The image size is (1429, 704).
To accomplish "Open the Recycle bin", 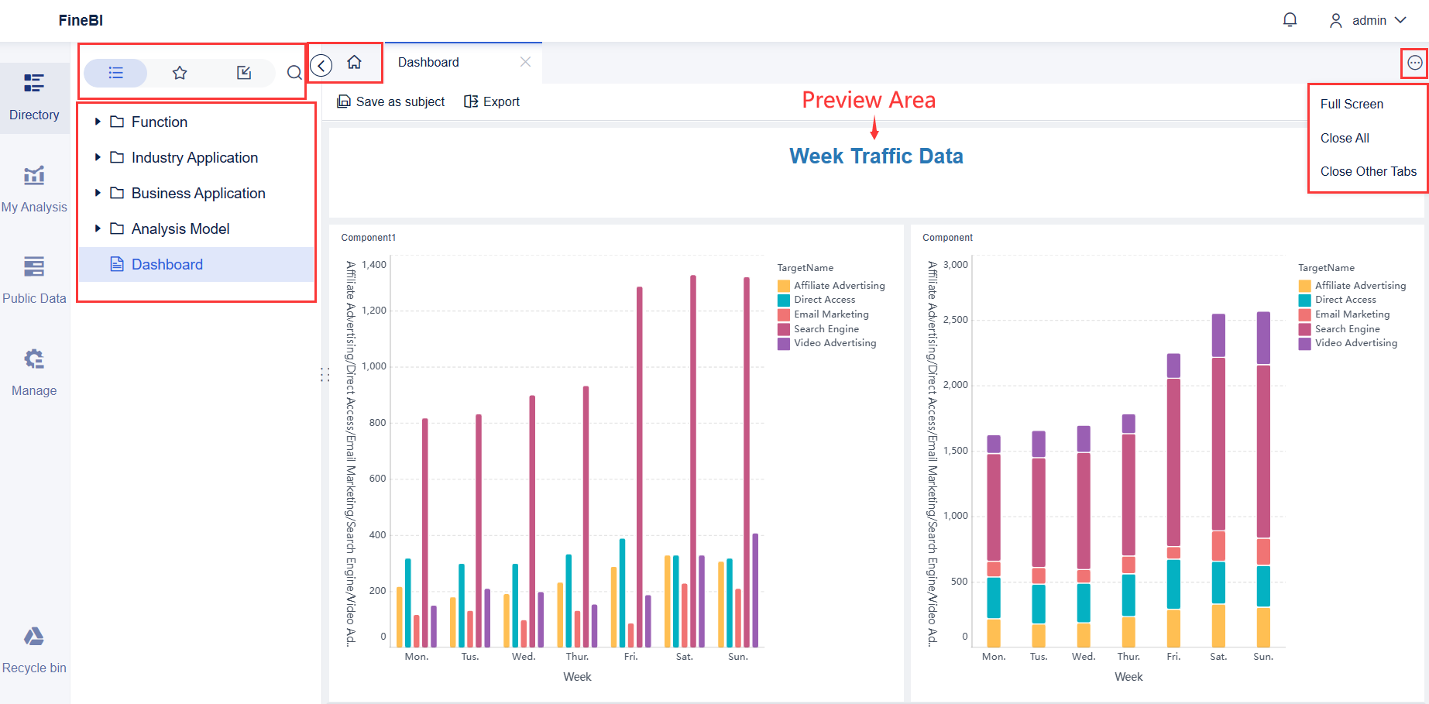I will click(34, 650).
